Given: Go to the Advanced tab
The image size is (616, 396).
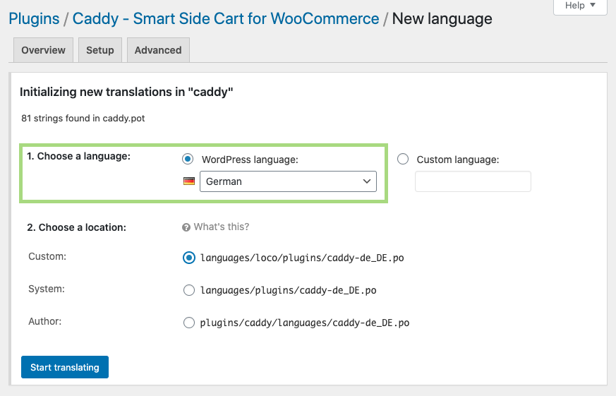Looking at the screenshot, I should point(158,50).
